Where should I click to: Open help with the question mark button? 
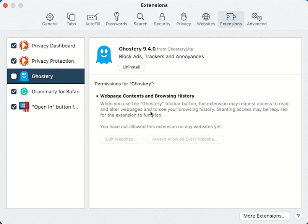(298, 216)
